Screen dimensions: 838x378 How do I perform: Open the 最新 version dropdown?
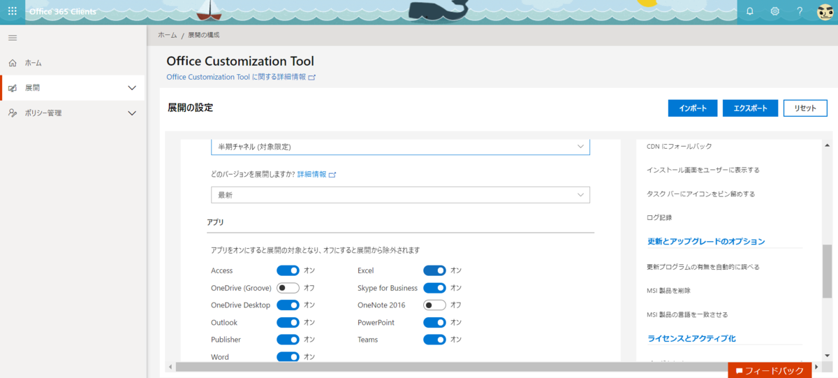(400, 195)
